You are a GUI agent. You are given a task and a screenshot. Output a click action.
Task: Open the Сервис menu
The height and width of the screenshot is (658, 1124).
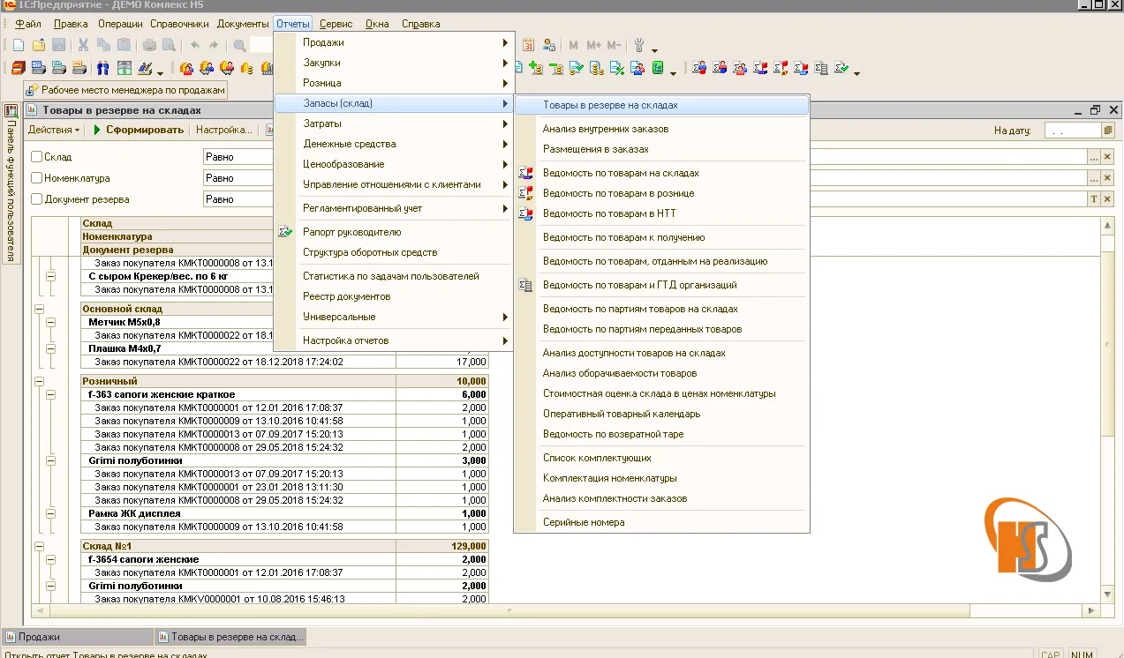tap(336, 24)
